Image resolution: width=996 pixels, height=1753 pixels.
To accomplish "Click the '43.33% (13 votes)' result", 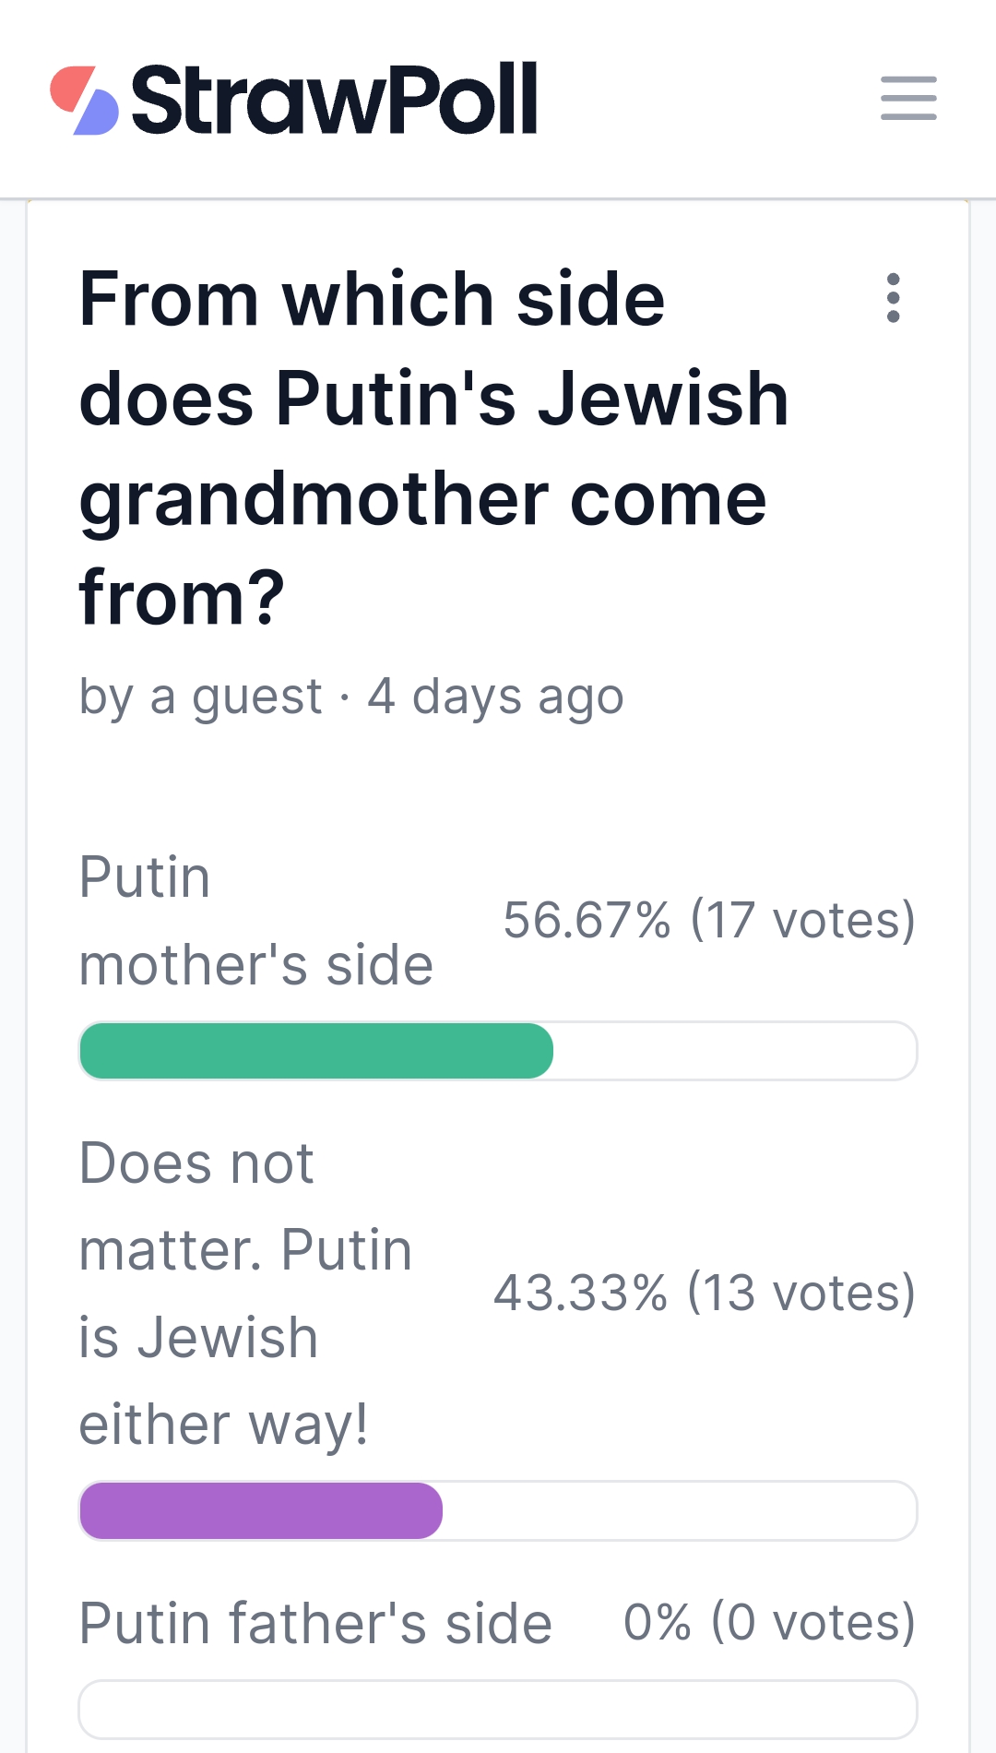I will tap(704, 1293).
